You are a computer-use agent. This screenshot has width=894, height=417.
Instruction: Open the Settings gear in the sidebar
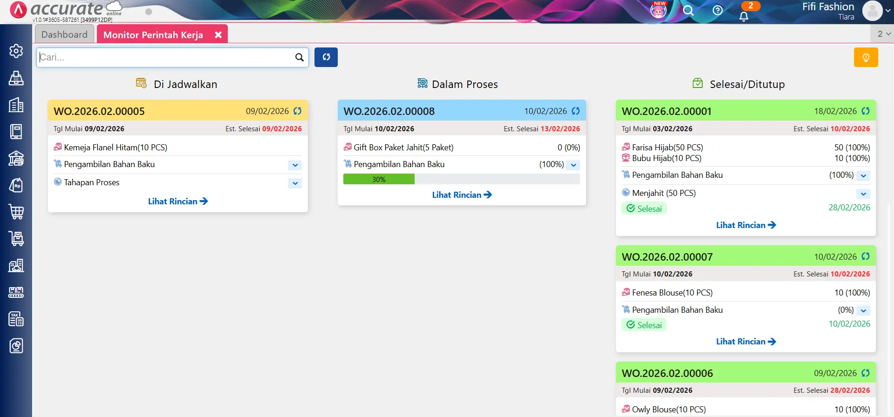16,51
